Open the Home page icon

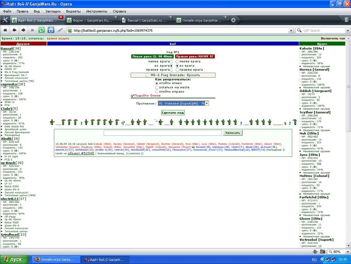tap(51, 30)
